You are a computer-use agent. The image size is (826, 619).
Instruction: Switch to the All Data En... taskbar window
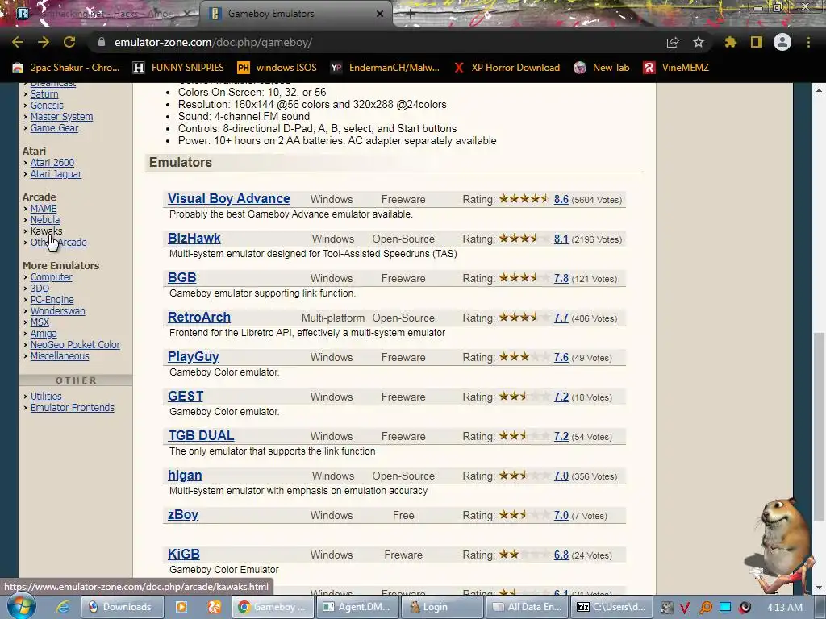pos(528,607)
